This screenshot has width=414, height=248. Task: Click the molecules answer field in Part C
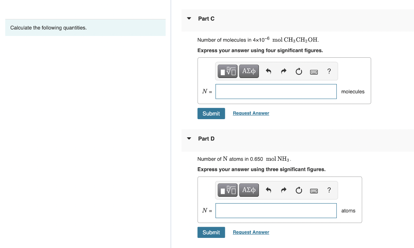tap(276, 91)
